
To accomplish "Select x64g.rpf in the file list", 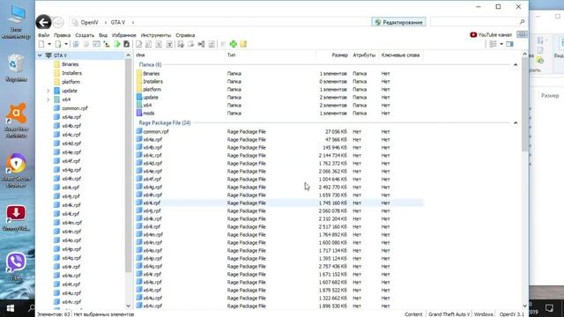I will tap(152, 188).
